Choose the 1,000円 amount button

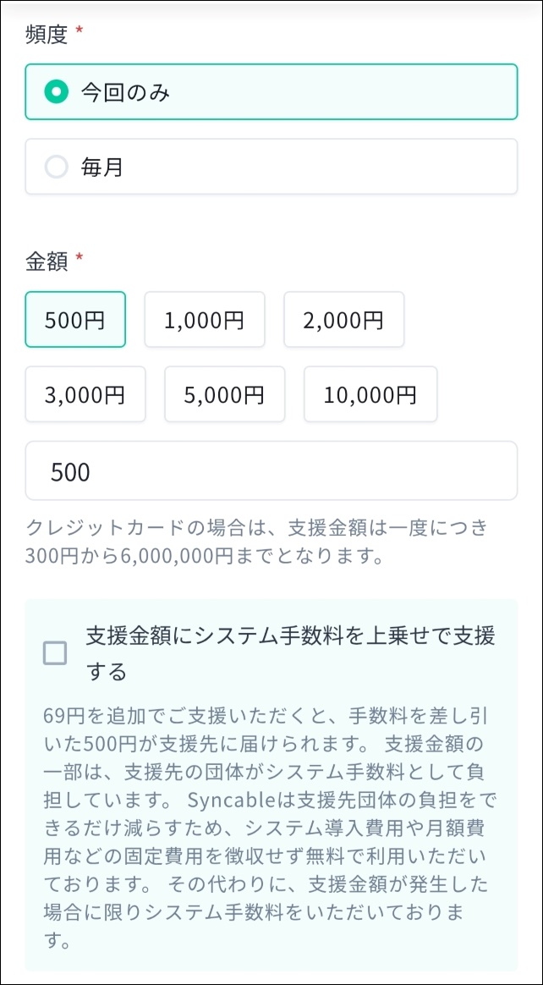[x=204, y=320]
